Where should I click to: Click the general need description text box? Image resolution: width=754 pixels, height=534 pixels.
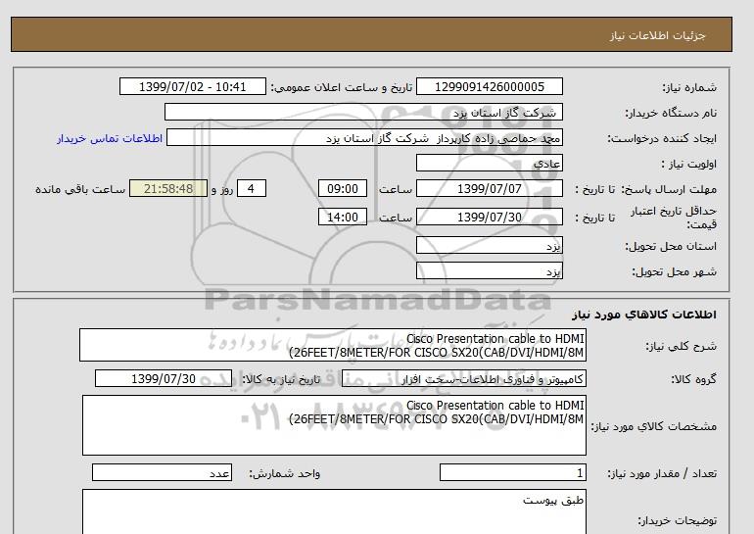(333, 345)
